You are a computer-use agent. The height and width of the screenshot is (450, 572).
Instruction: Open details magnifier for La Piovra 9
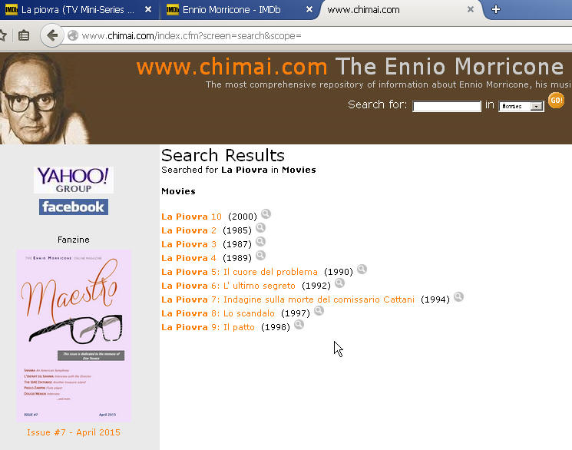click(x=299, y=325)
